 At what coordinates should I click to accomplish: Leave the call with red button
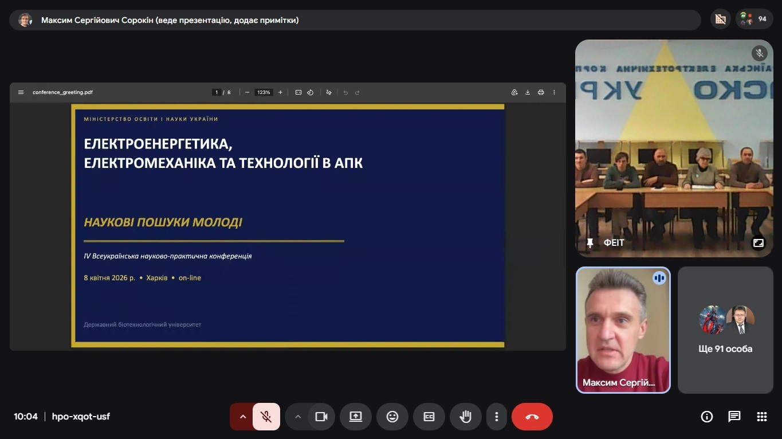click(x=532, y=417)
